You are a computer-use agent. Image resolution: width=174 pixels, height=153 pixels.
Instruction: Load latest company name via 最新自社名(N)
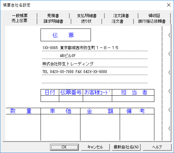(126, 147)
